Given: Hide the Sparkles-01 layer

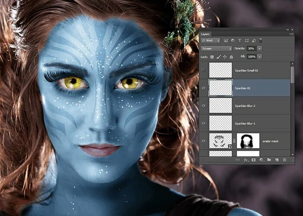Looking at the screenshot, I should click(x=203, y=88).
